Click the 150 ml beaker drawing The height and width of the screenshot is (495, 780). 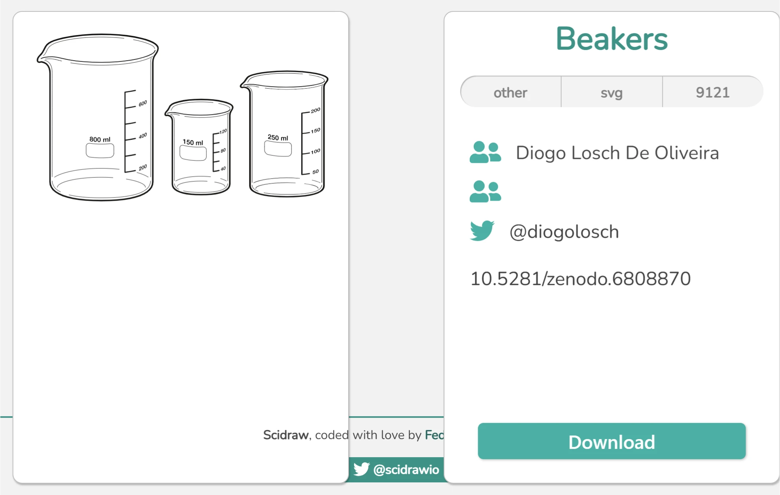point(199,147)
